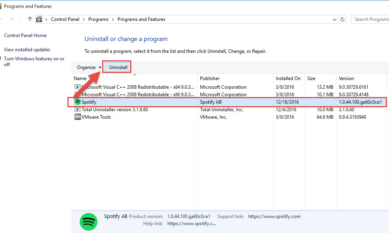Click version 9.9.4.3193940 cell
389x233 pixels.
352,117
